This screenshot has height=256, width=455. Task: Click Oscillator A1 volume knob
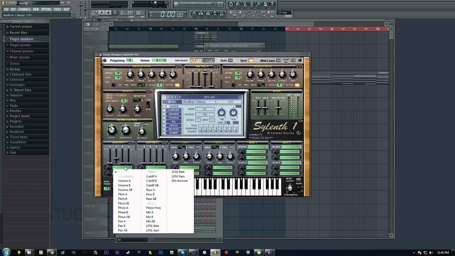click(x=130, y=74)
